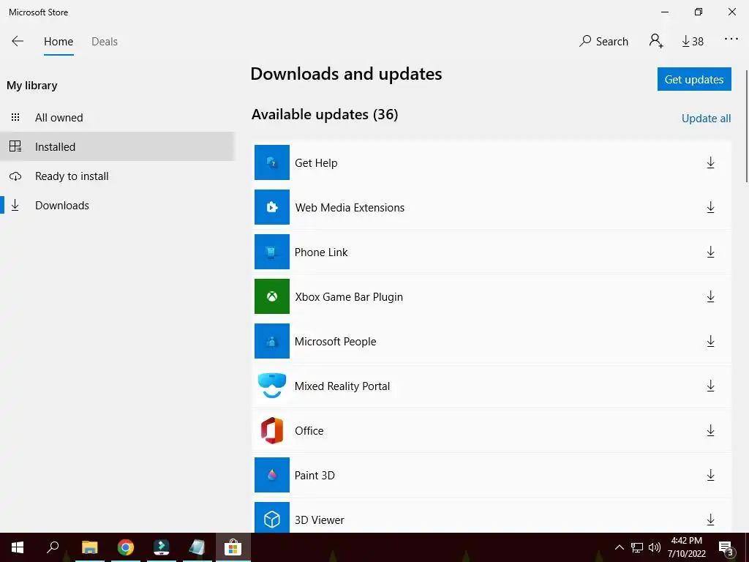The image size is (749, 562).
Task: Download the Mixed Reality Portal update
Action: click(710, 386)
